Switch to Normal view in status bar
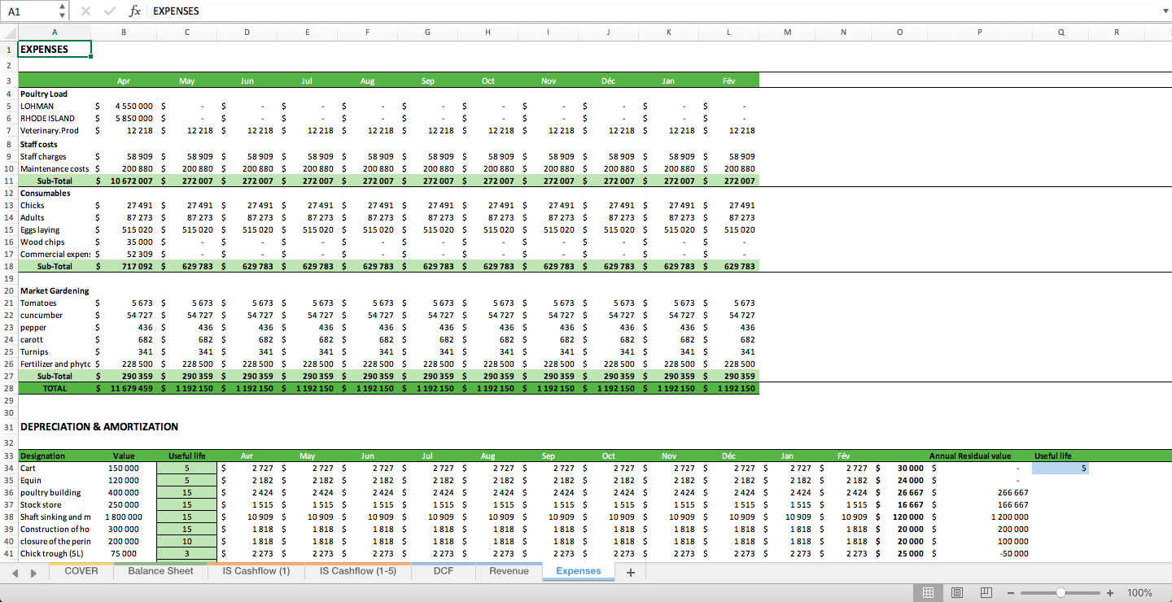Image resolution: width=1172 pixels, height=602 pixels. 928,592
